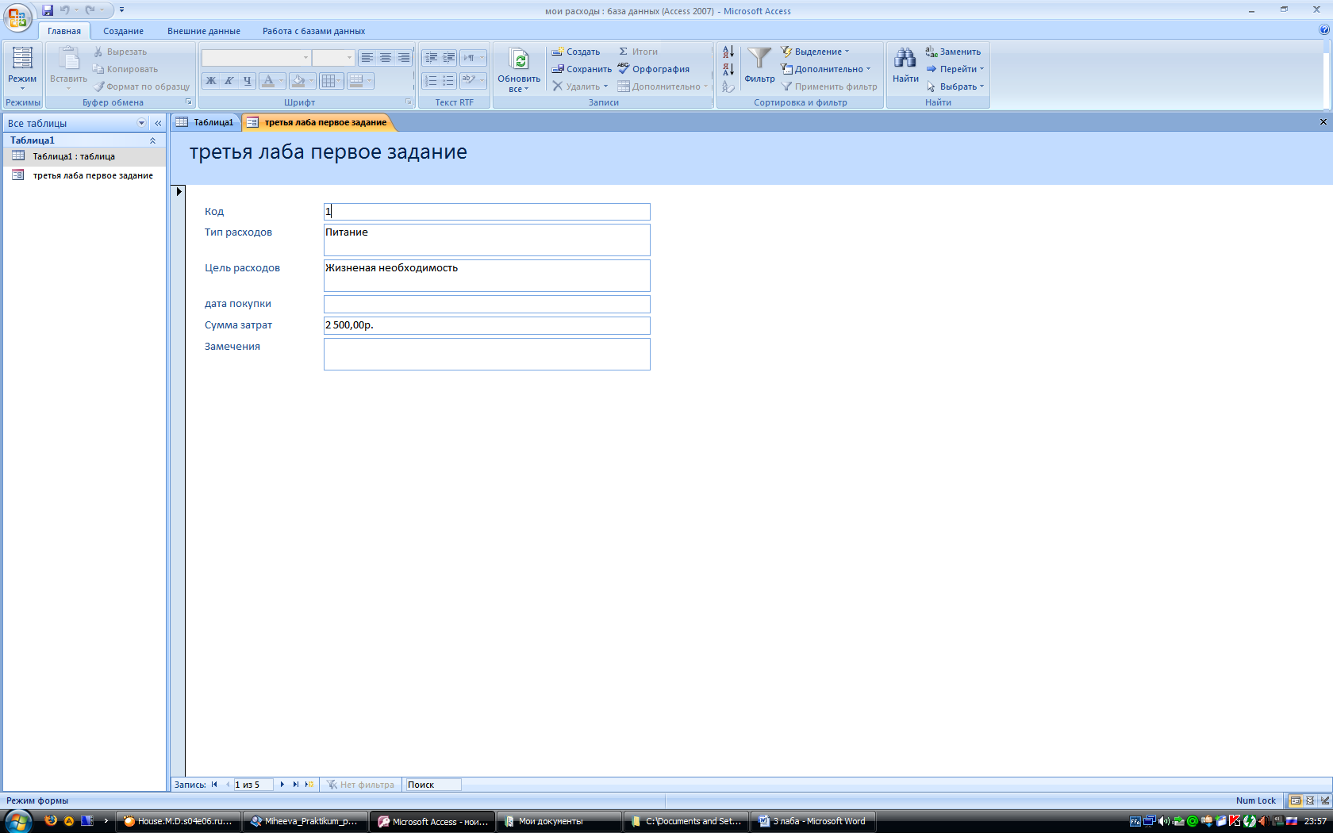This screenshot has height=833, width=1333.
Task: Create new blank record in navigator
Action: pos(309,785)
